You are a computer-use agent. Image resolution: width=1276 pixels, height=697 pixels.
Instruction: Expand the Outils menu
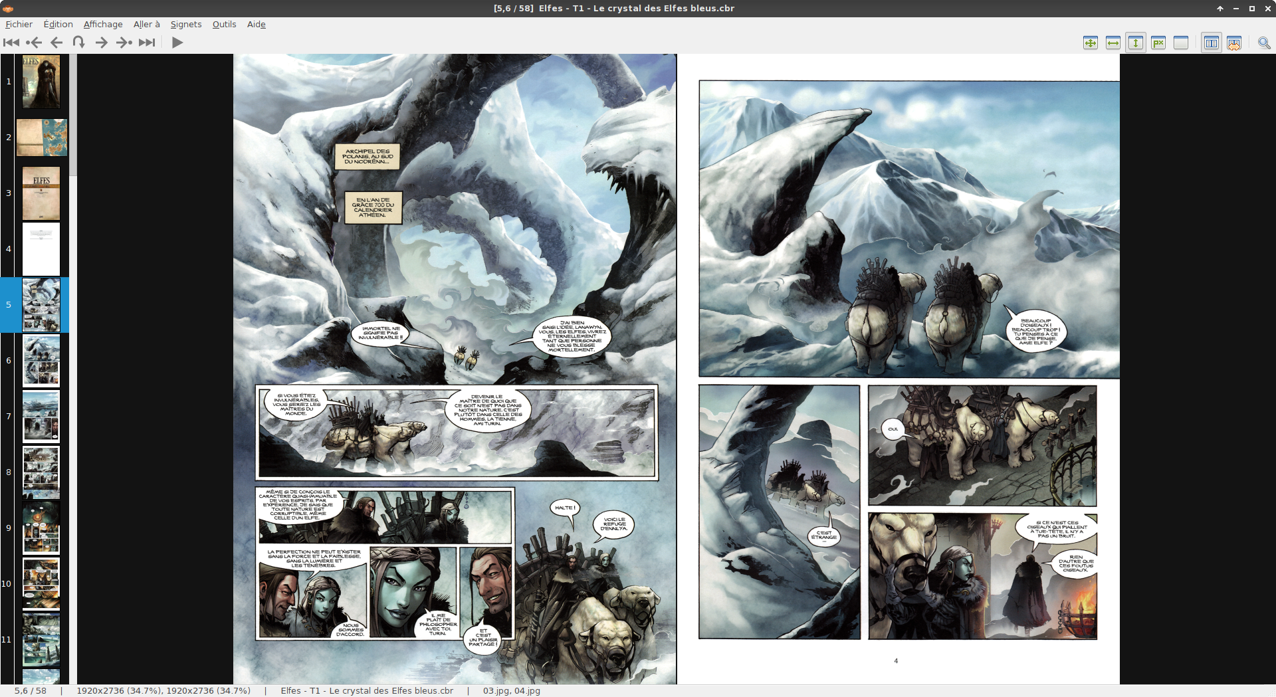pos(225,25)
